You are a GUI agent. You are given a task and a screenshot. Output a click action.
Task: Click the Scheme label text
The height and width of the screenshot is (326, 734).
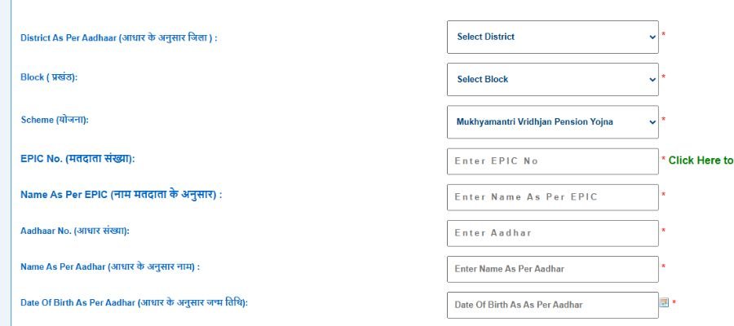point(55,120)
